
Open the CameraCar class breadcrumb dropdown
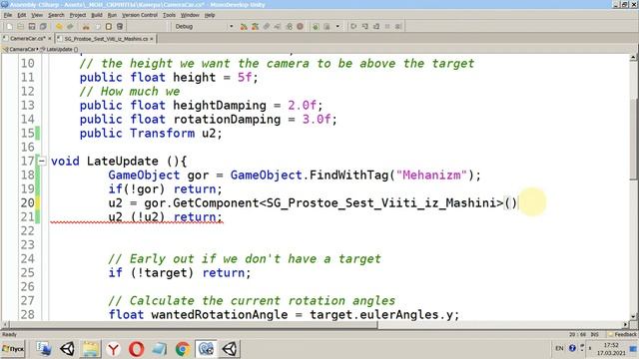[x=21, y=49]
